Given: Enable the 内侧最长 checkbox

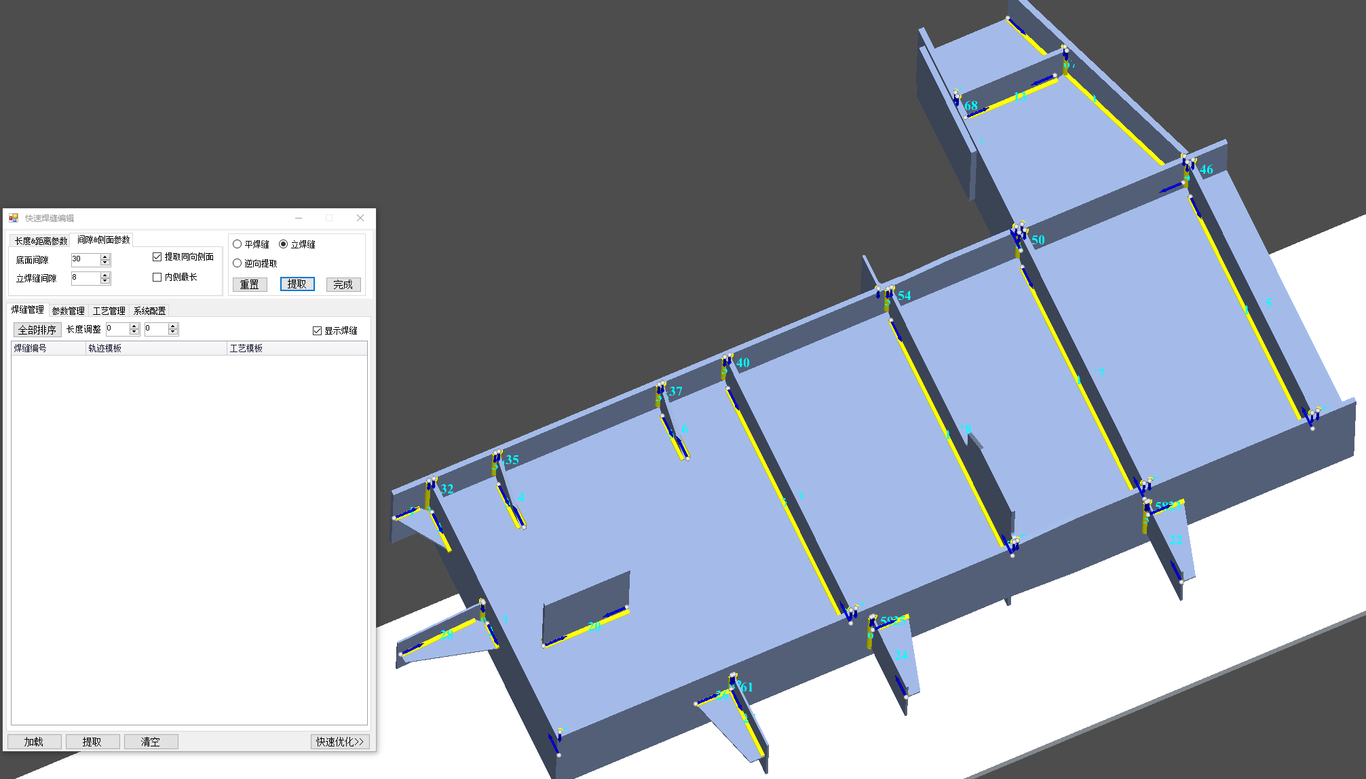Looking at the screenshot, I should tap(157, 277).
